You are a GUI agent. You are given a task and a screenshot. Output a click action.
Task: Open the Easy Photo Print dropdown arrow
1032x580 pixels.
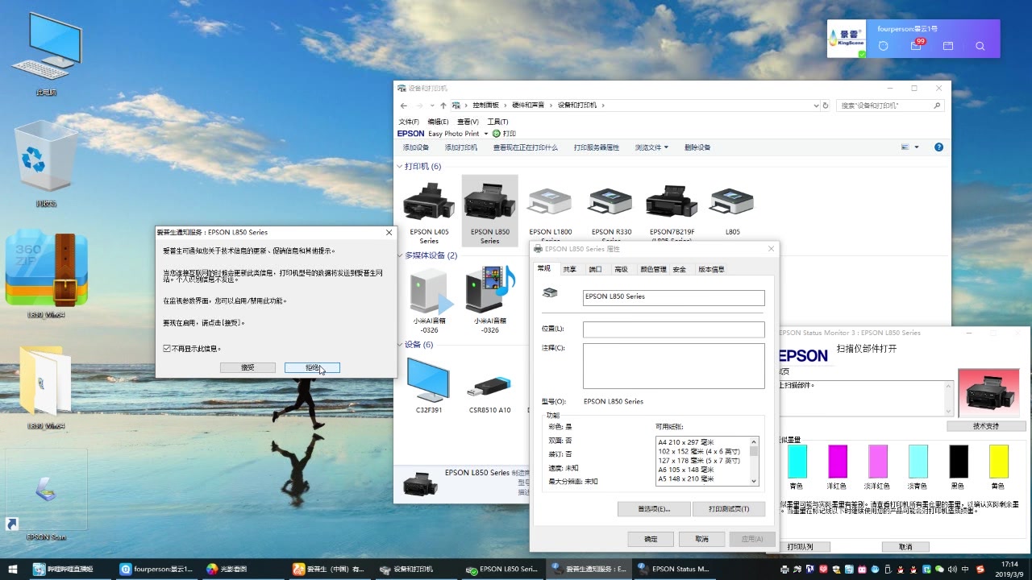486,134
